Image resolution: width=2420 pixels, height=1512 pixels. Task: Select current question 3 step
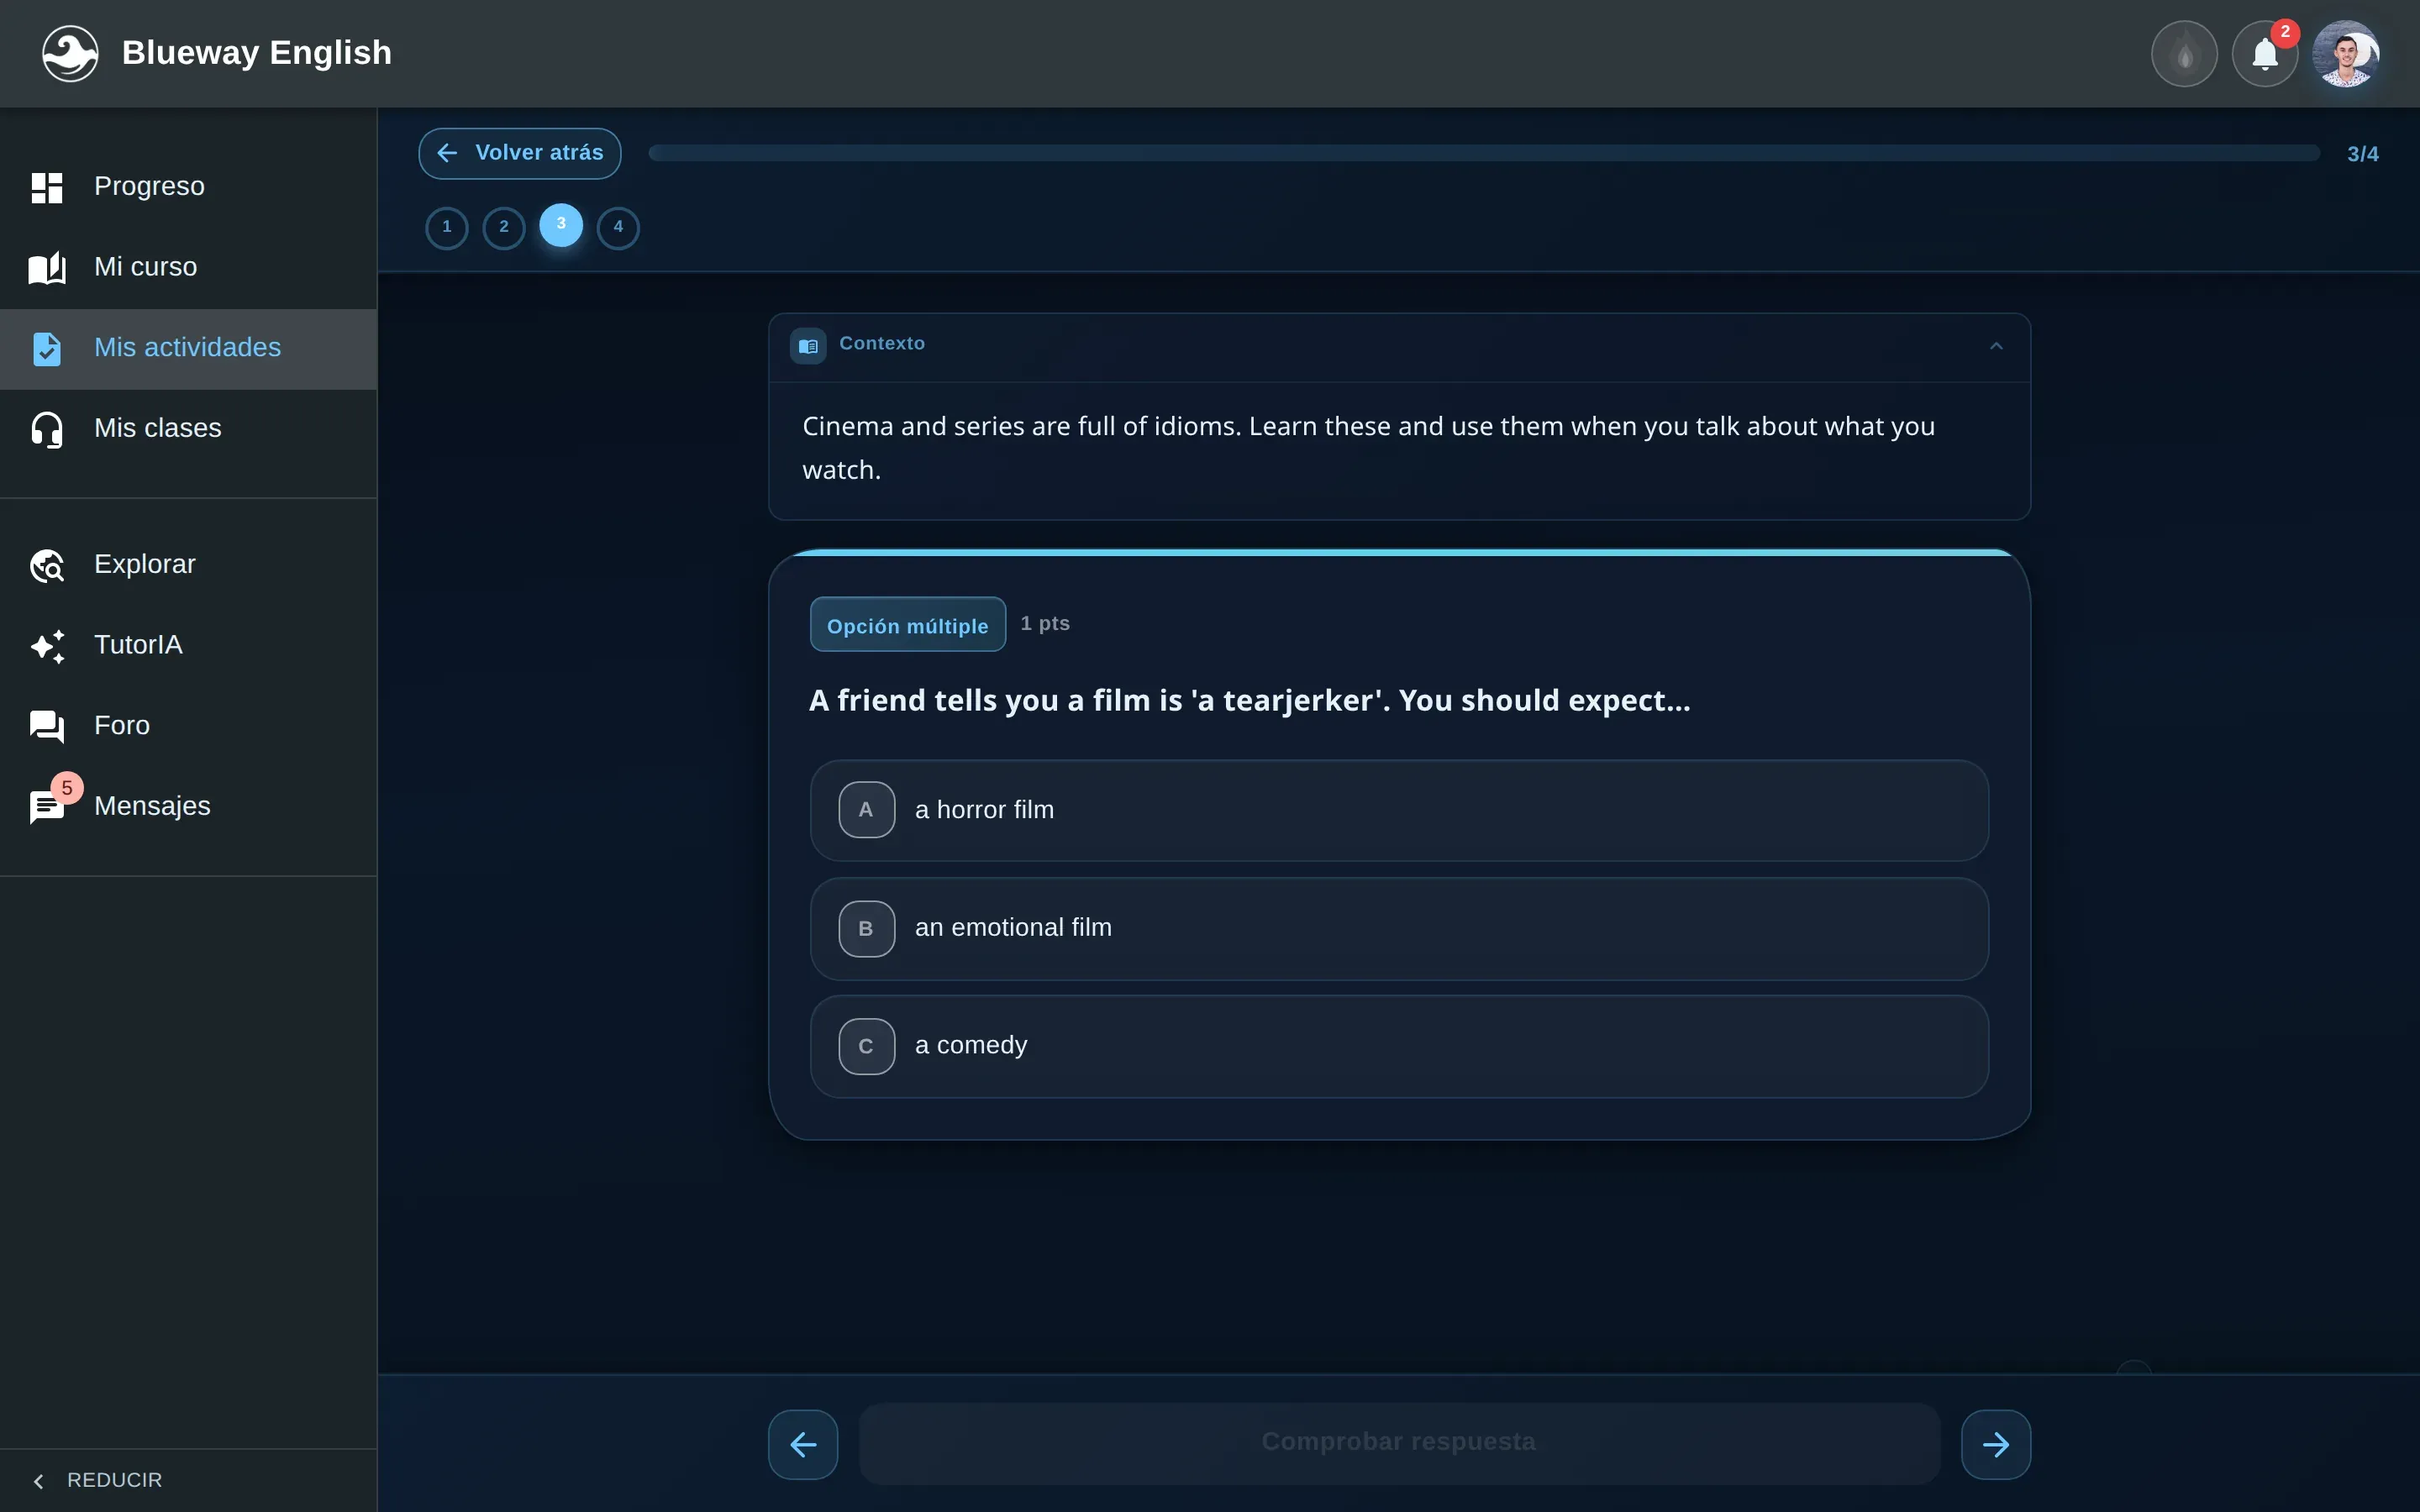(561, 225)
